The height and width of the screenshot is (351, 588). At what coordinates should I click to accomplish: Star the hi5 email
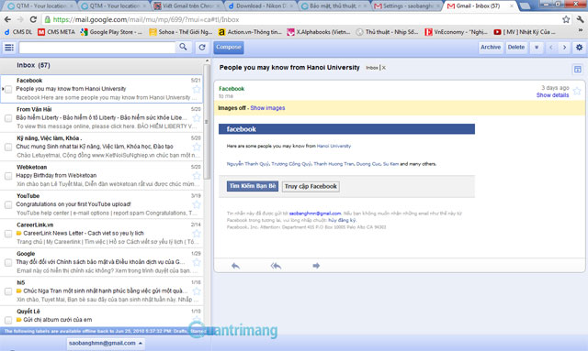click(x=197, y=291)
